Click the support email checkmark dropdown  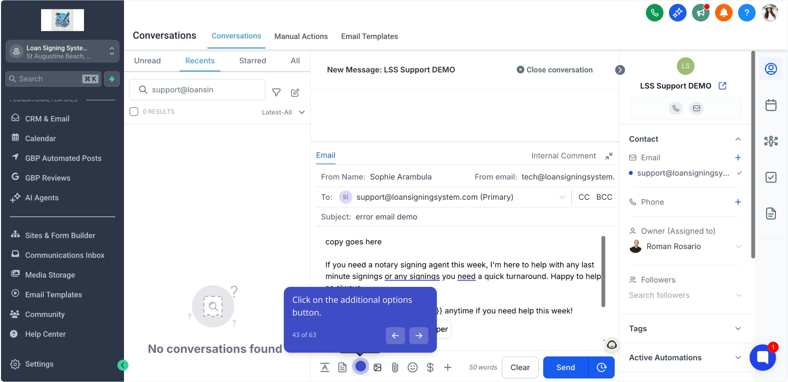coord(739,173)
